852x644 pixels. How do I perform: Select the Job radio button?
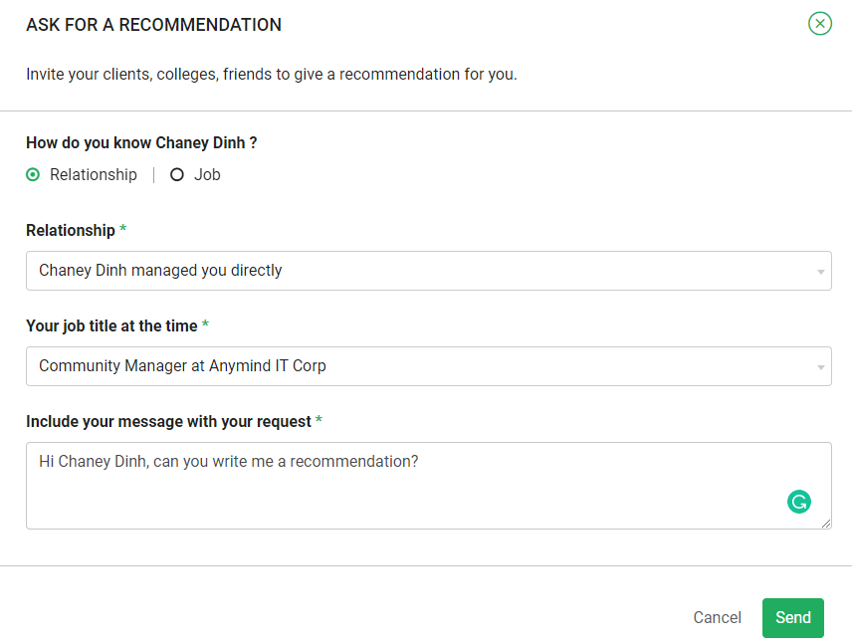[177, 175]
